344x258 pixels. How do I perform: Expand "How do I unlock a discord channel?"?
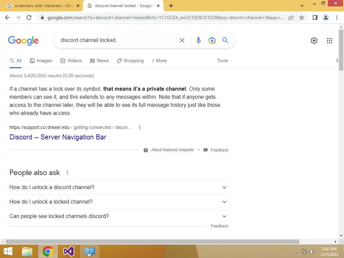click(x=119, y=187)
